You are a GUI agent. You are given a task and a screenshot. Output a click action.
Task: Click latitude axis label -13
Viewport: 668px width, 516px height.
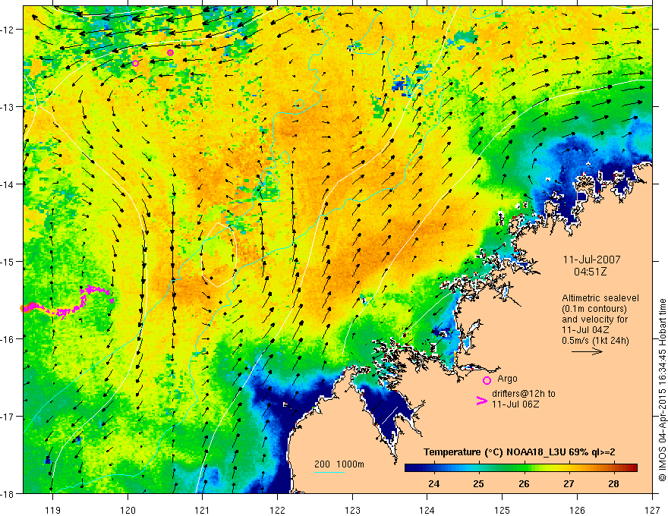click(8, 106)
